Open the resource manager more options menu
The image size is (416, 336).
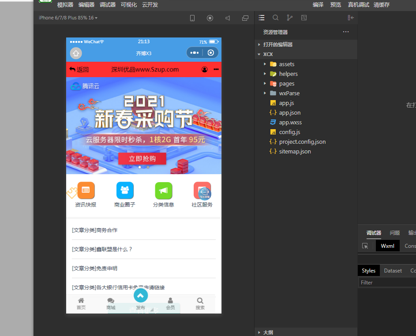click(x=346, y=32)
